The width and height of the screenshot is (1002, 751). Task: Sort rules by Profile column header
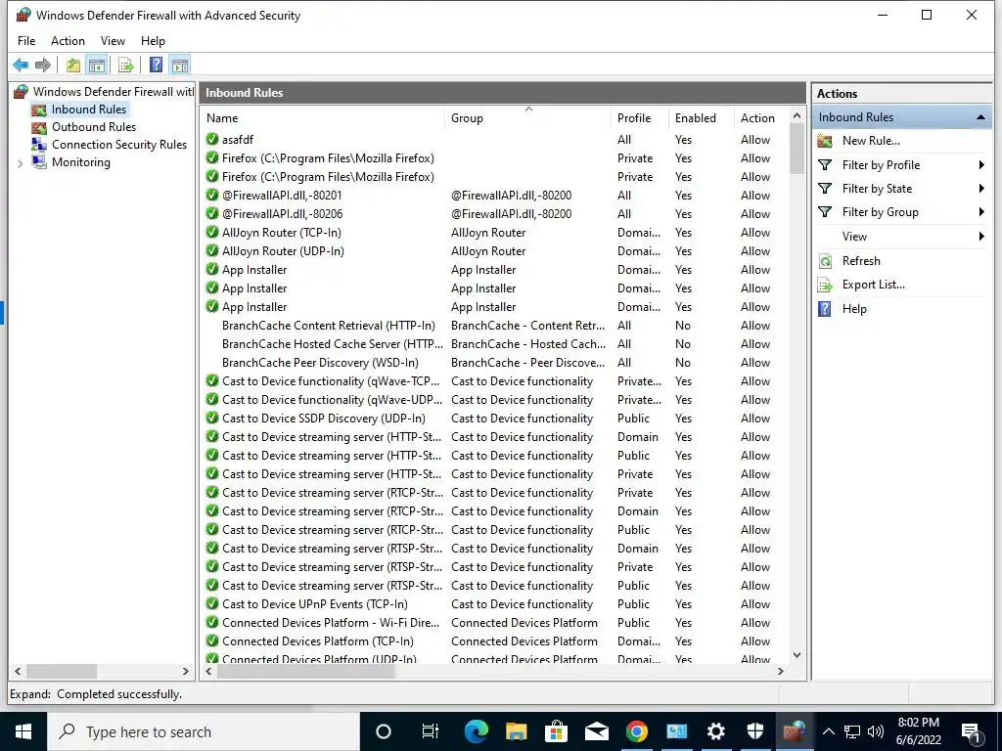[640, 118]
